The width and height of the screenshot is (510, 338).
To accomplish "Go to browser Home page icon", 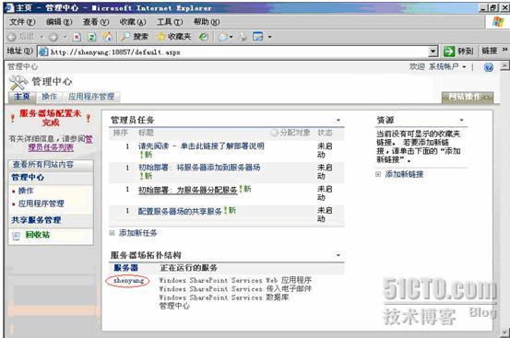I will point(107,37).
